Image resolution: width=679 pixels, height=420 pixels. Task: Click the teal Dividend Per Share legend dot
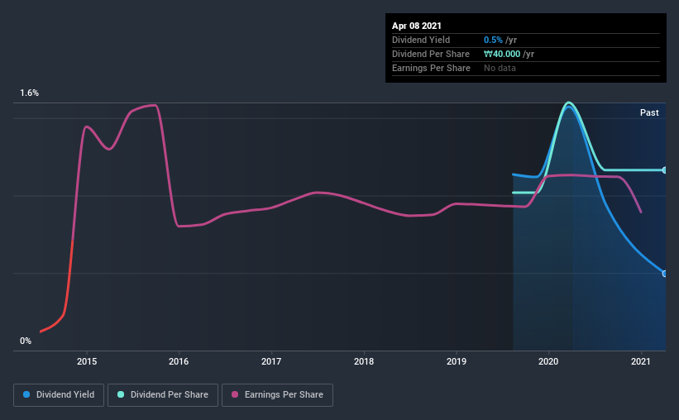pos(121,394)
